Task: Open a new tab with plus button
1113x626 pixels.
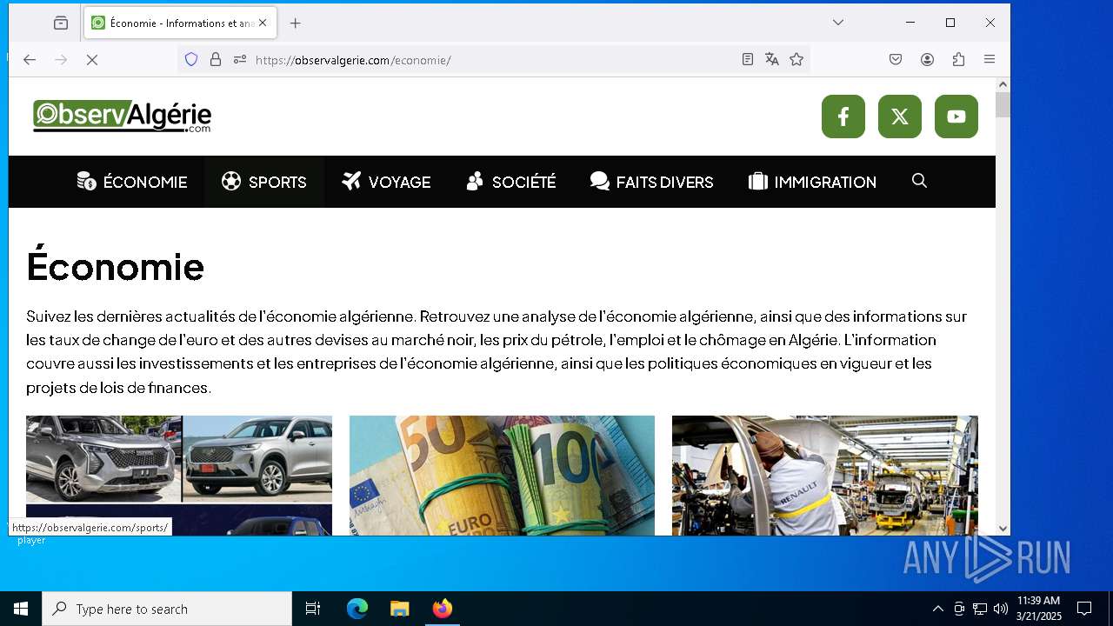Action: pyautogui.click(x=296, y=23)
